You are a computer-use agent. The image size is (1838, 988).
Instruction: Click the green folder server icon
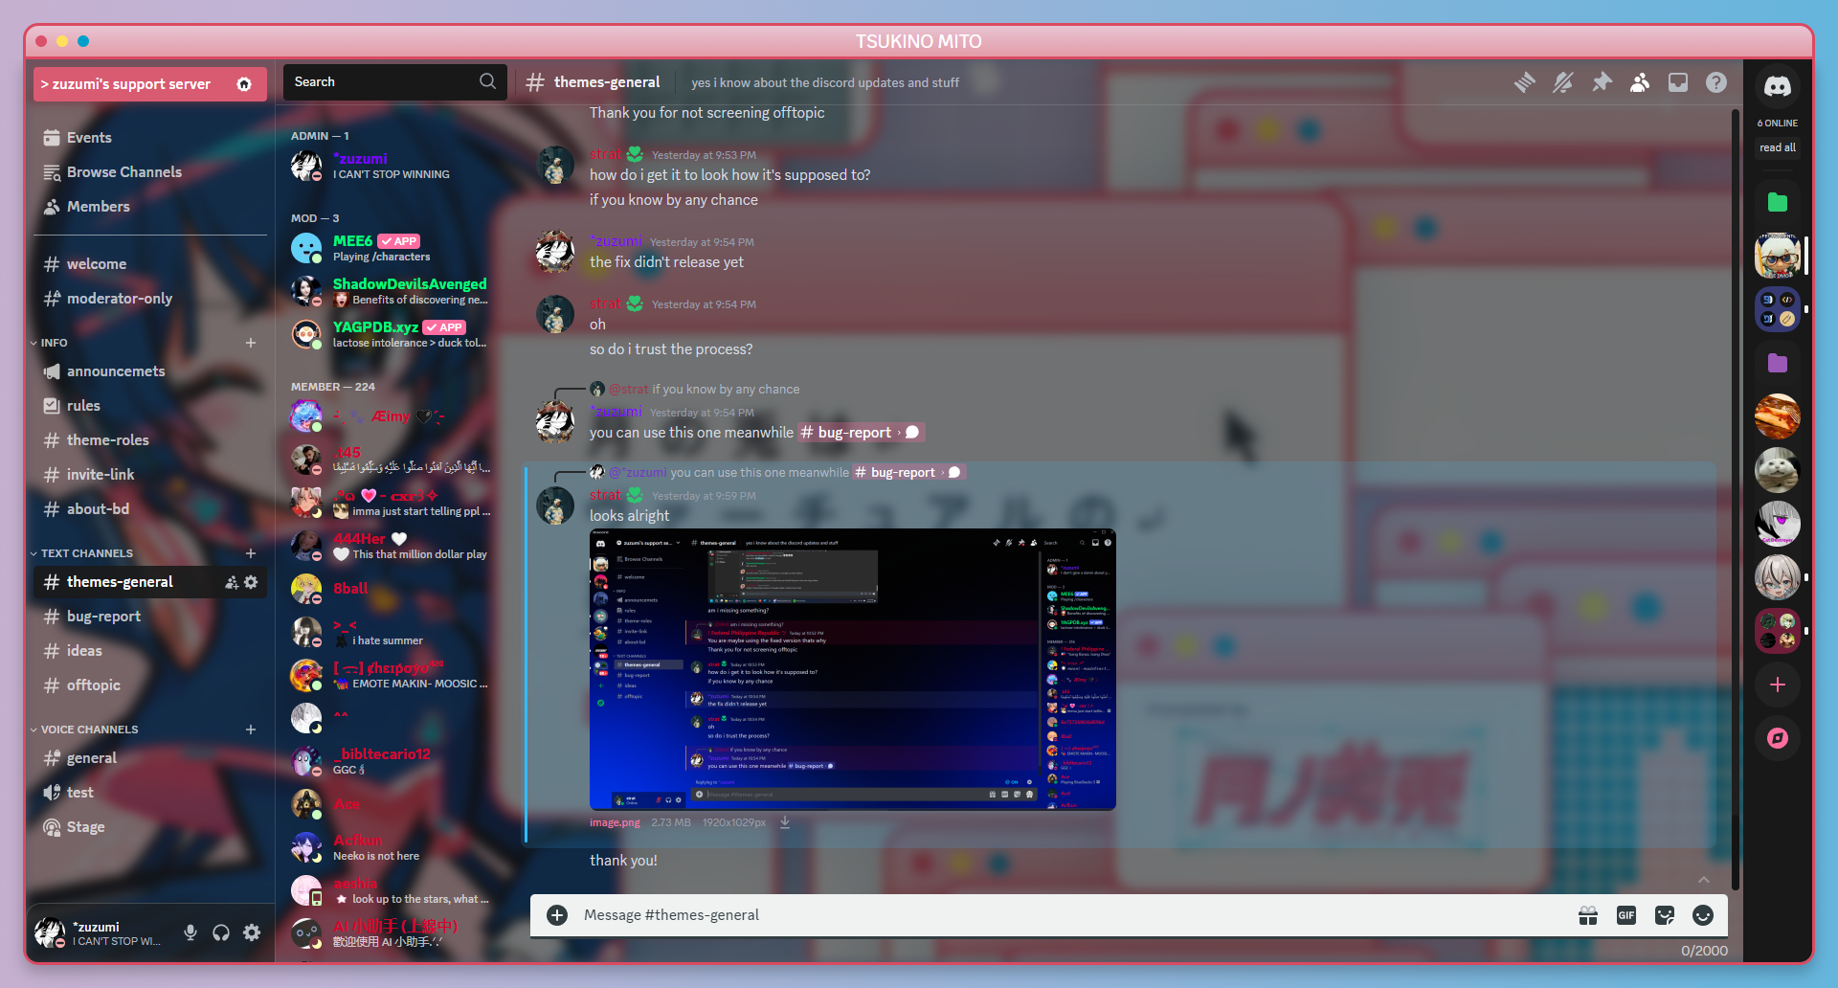pos(1778,202)
